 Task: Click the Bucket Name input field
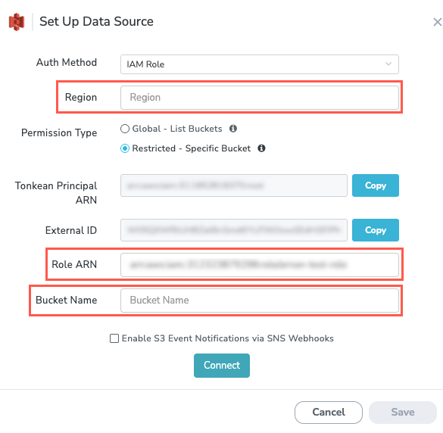coord(259,301)
